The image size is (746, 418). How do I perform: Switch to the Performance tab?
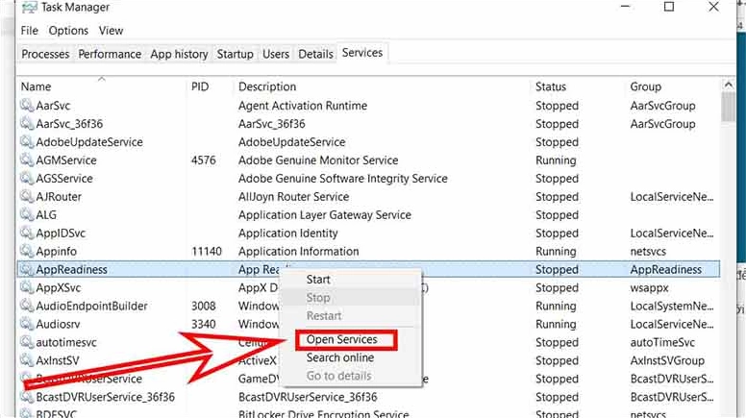tap(110, 54)
